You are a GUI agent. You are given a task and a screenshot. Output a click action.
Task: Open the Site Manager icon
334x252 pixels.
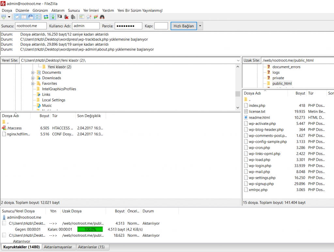[3, 17]
